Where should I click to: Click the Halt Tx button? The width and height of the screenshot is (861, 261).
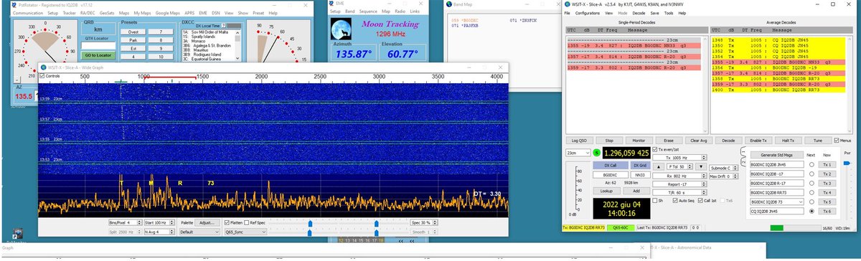point(788,141)
